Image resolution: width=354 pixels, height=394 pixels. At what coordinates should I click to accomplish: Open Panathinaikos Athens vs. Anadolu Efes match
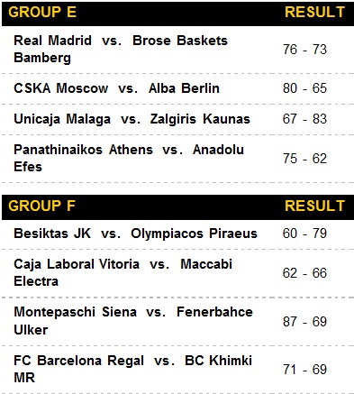pyautogui.click(x=129, y=158)
